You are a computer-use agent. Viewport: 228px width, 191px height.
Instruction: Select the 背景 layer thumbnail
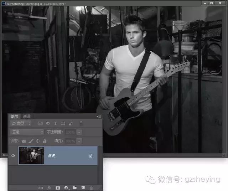pos(32,155)
